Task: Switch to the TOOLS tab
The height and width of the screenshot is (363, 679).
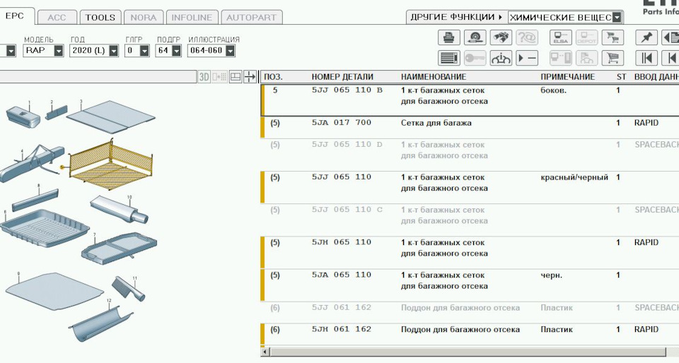Action: (x=100, y=17)
